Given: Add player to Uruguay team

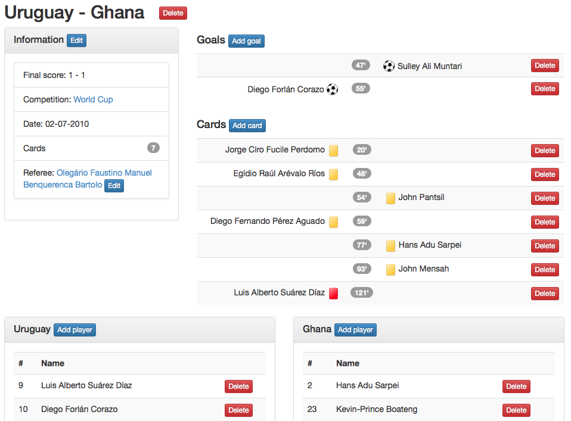Looking at the screenshot, I should [x=75, y=330].
